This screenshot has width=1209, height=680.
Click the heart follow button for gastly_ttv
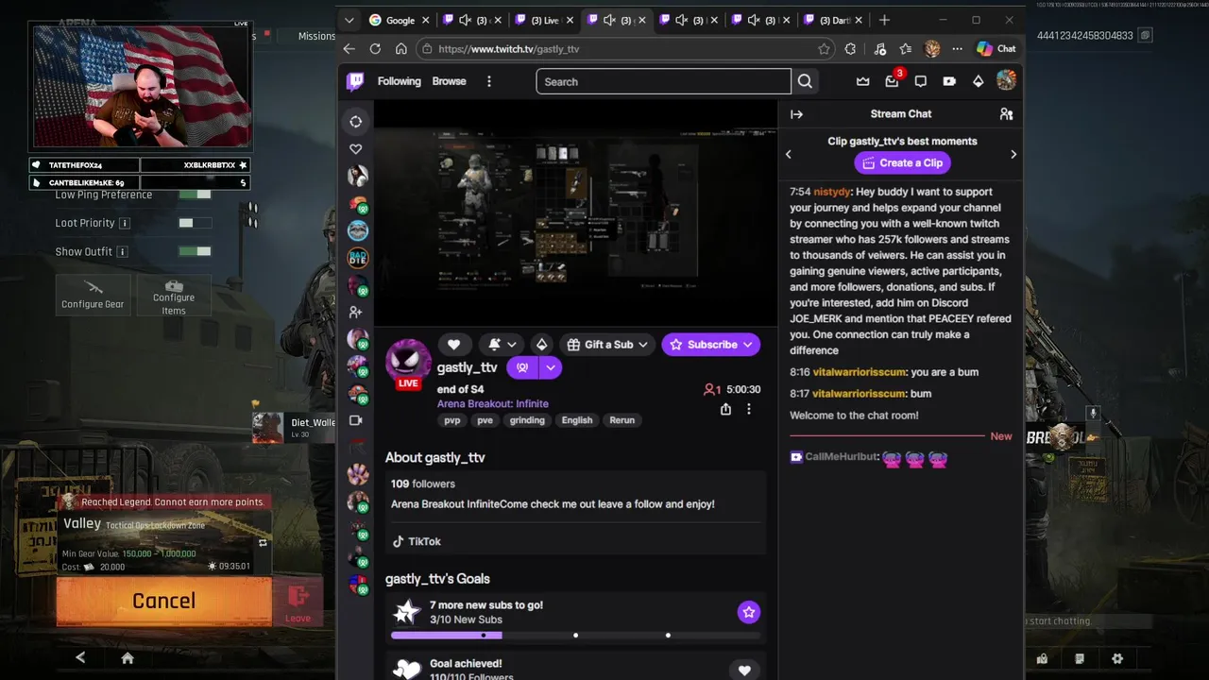click(x=453, y=345)
